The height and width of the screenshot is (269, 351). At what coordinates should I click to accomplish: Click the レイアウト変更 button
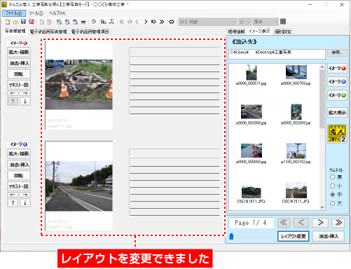tap(293, 236)
